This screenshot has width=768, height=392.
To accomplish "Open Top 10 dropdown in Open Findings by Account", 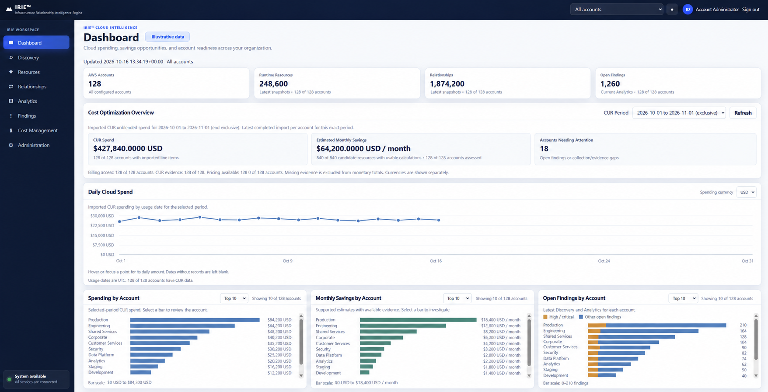I will click(x=683, y=298).
